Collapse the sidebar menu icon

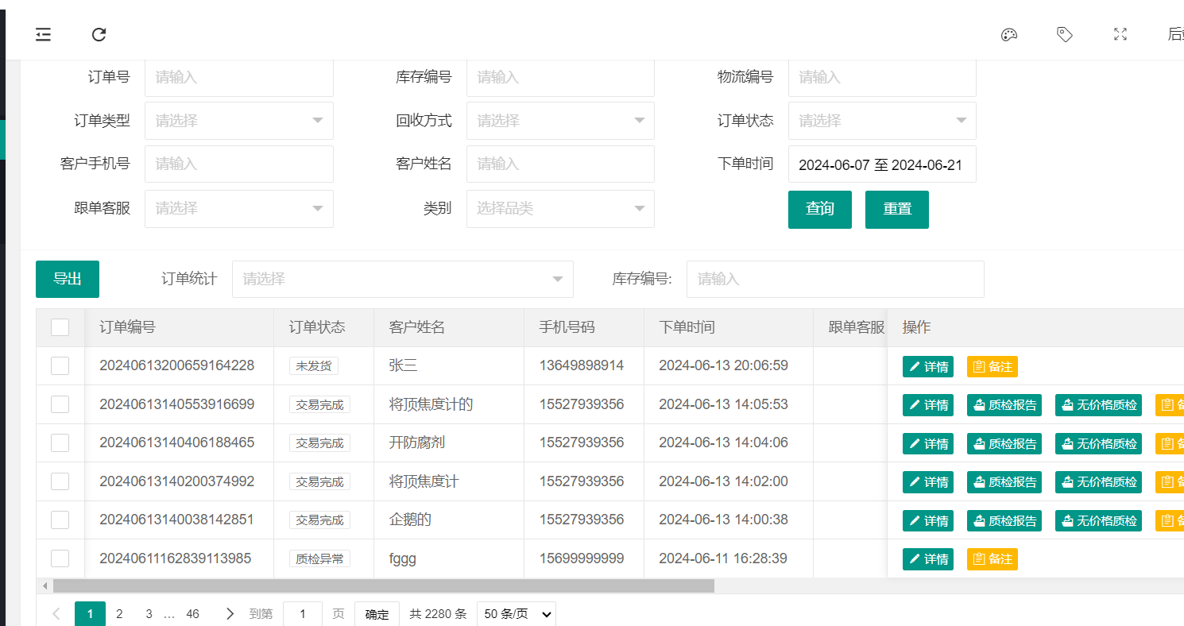tap(43, 34)
